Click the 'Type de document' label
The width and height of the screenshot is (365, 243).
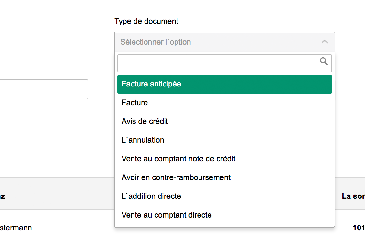coord(146,21)
